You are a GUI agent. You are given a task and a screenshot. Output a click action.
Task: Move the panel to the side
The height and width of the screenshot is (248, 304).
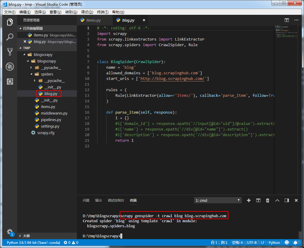pos(286,200)
